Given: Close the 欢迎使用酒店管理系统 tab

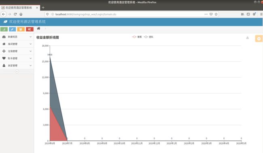Looking at the screenshot, I should point(37,8).
